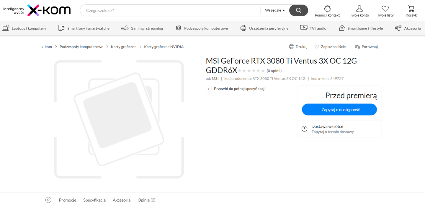Open Laptopy i komputery category menu
The width and height of the screenshot is (425, 207).
click(24, 28)
